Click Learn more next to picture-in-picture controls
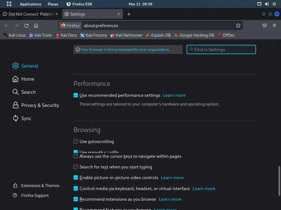Viewport: 281px width, 210px height. pyautogui.click(x=172, y=177)
